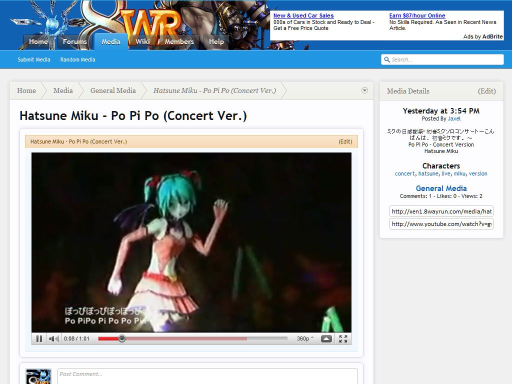Go to General Media breadcrumb
Image resolution: width=512 pixels, height=384 pixels.
click(113, 90)
